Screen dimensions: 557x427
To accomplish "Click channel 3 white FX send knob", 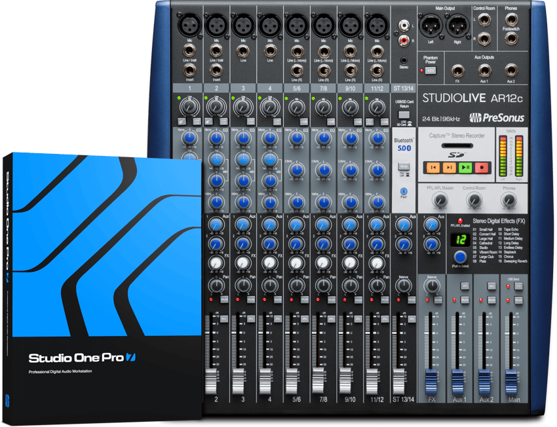I will [x=243, y=263].
